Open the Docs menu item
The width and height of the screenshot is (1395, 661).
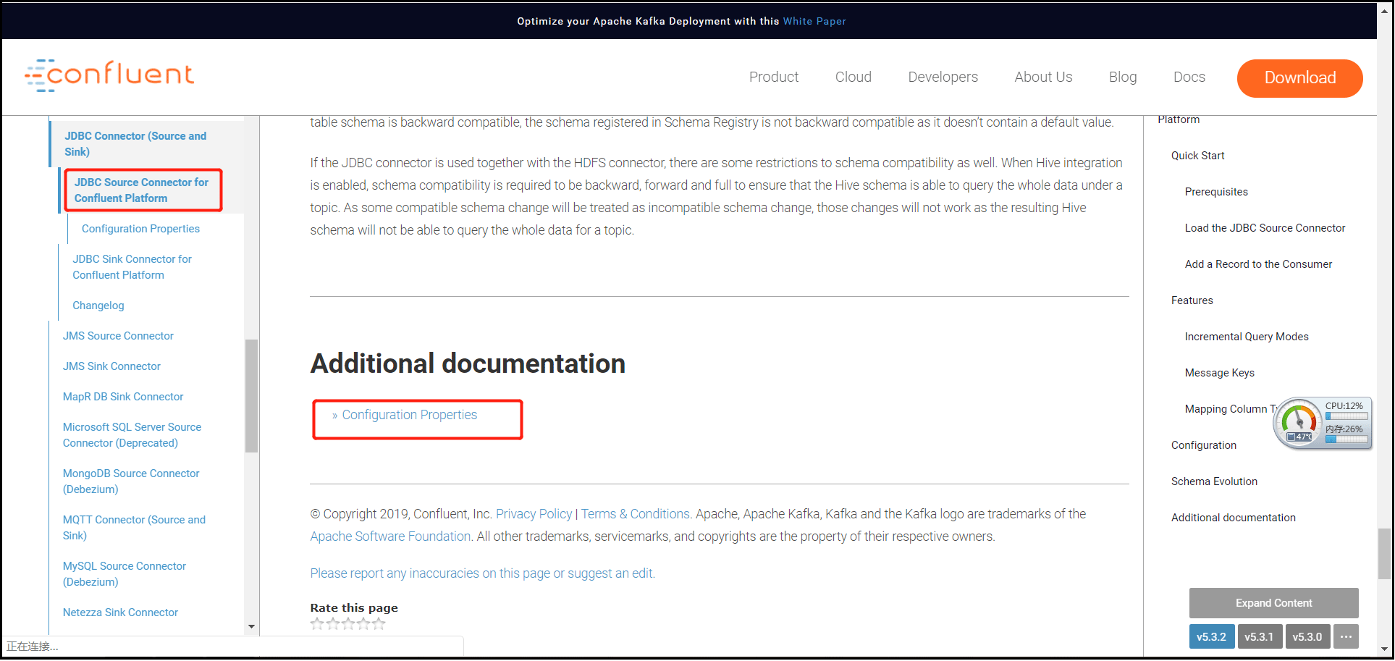point(1189,77)
